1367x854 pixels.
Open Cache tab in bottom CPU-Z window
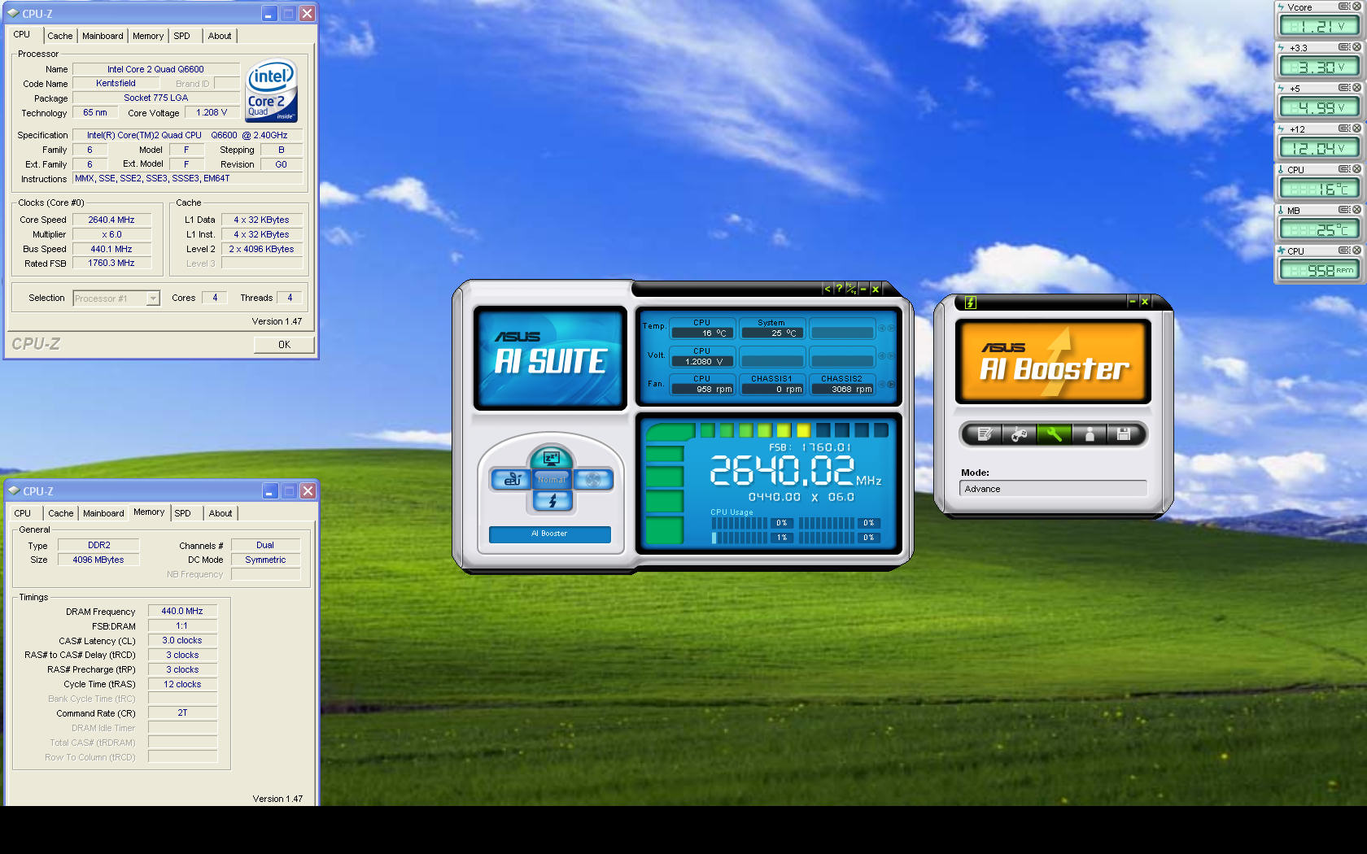coord(60,513)
